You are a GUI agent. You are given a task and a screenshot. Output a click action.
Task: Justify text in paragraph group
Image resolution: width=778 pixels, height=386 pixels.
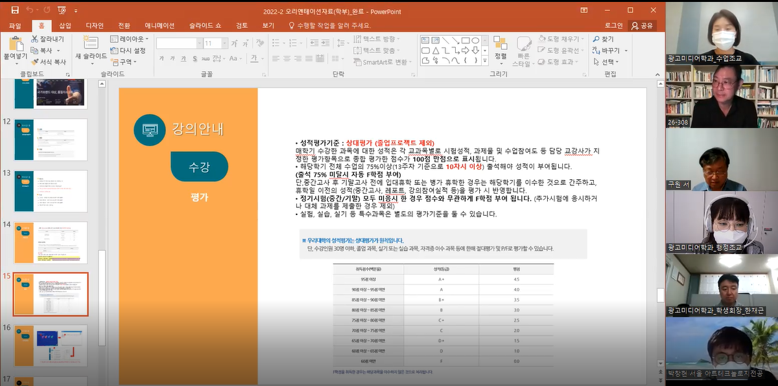(309, 59)
